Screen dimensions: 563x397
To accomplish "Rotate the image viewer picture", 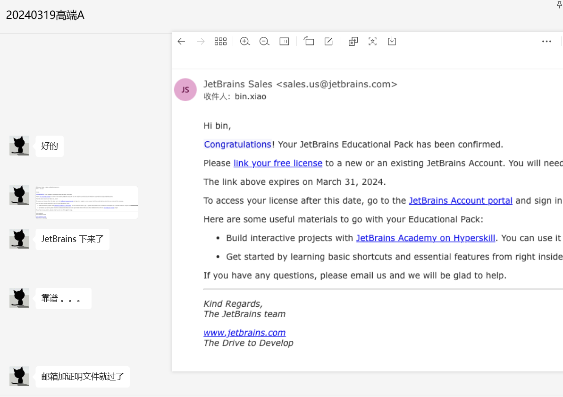I will coord(309,42).
